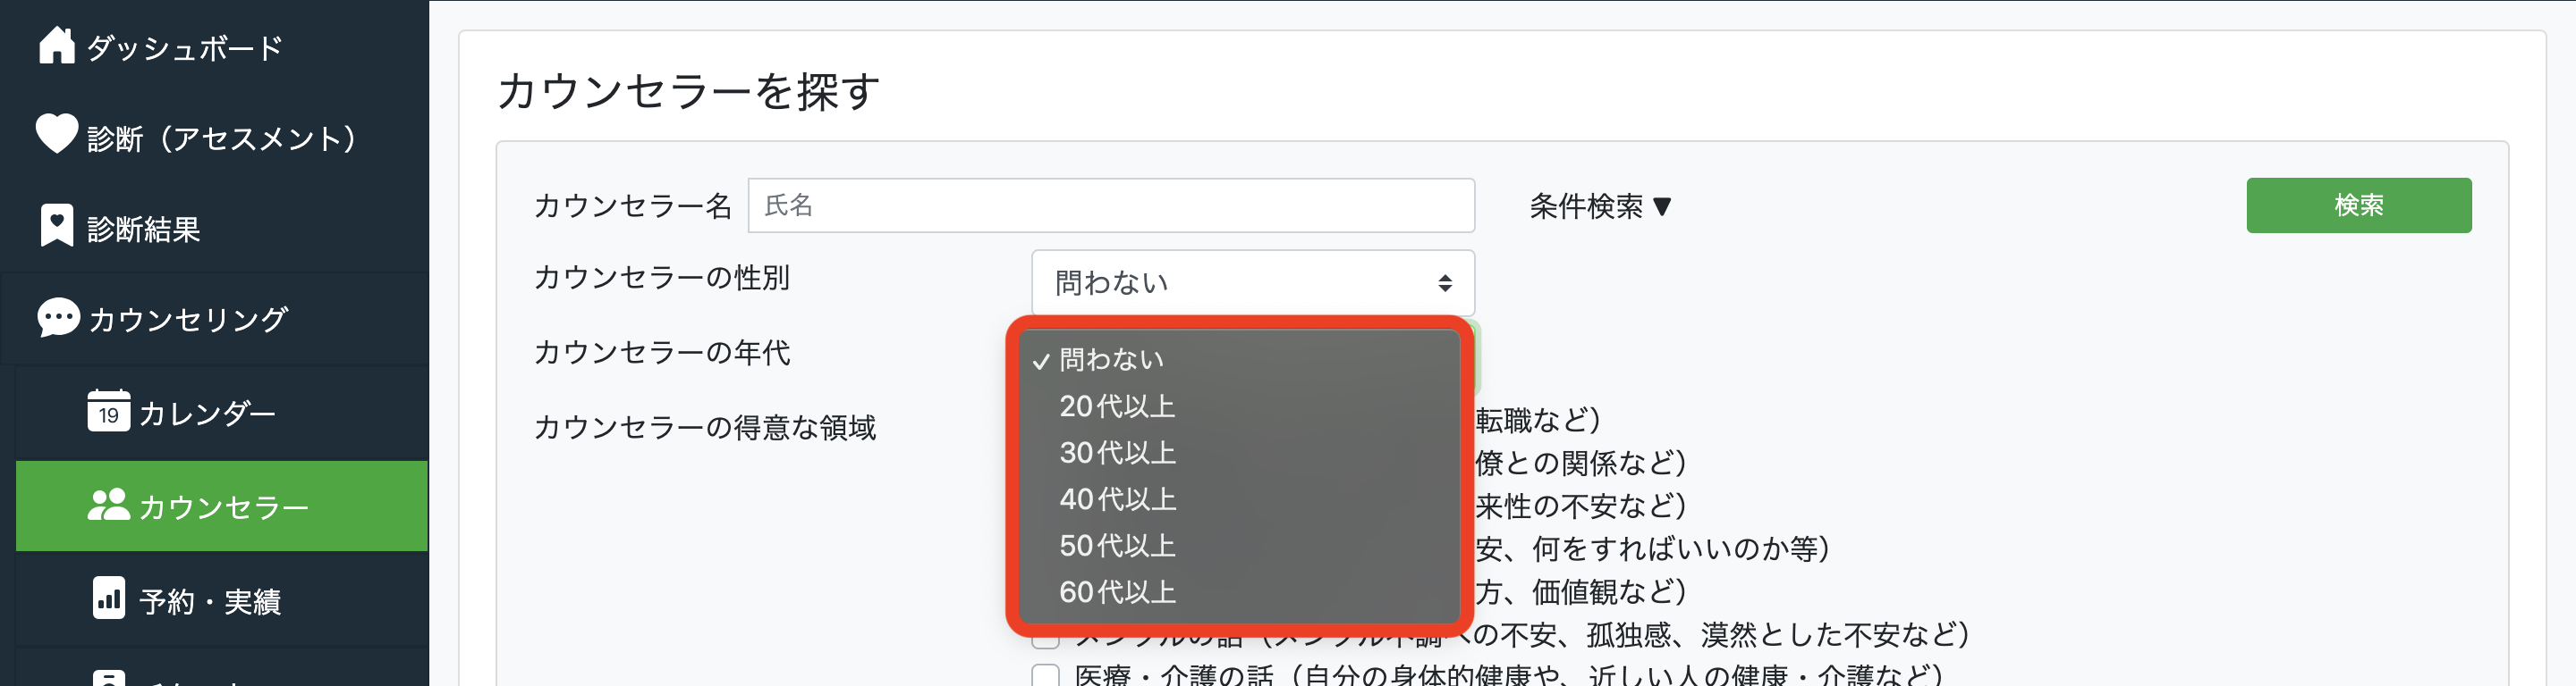Select the 30代以上 option
The height and width of the screenshot is (686, 2576).
pyautogui.click(x=1240, y=452)
